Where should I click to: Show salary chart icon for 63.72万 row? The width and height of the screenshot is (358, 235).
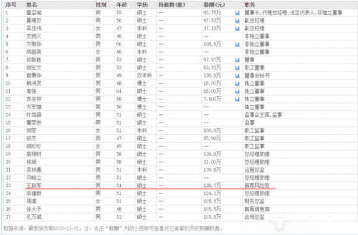[x=237, y=68]
